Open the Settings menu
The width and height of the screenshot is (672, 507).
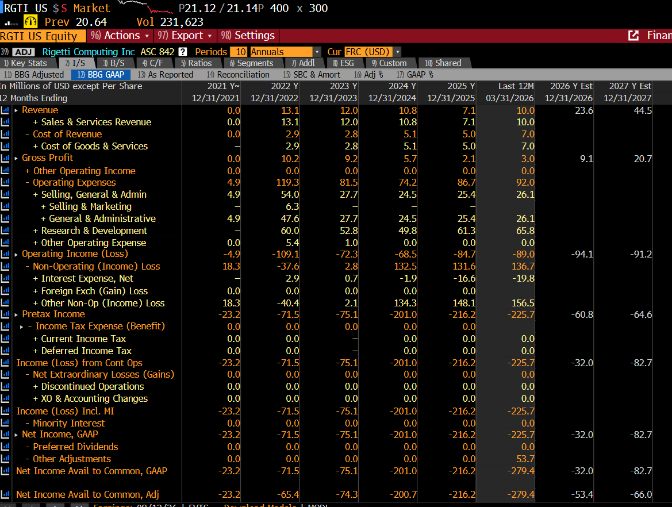248,36
